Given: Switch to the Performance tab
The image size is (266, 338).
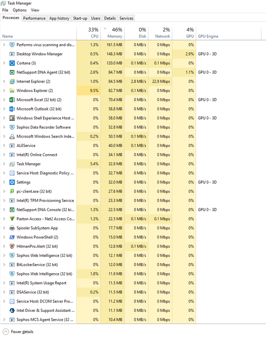Looking at the screenshot, I should point(34,18).
